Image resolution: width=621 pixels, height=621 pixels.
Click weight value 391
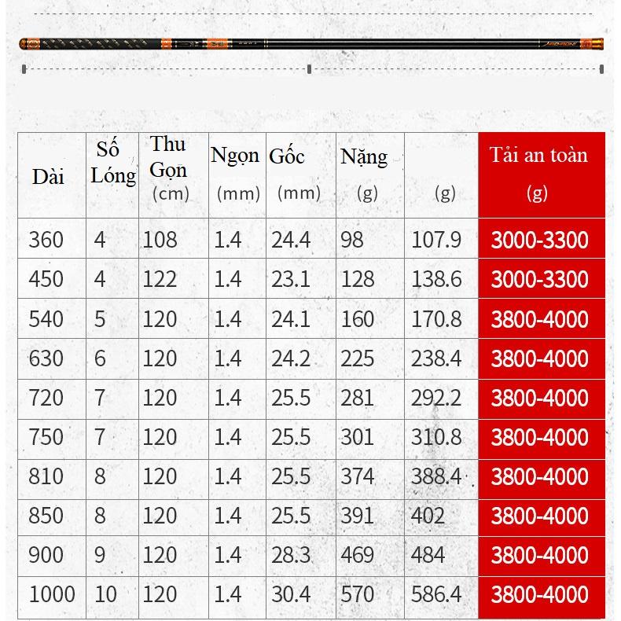[357, 516]
